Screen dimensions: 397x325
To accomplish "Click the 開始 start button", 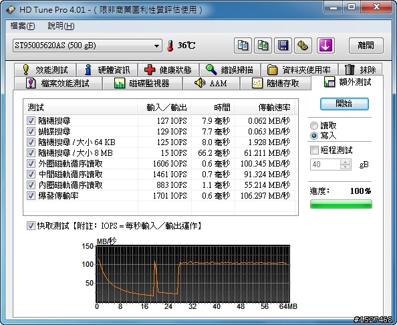I will 344,104.
